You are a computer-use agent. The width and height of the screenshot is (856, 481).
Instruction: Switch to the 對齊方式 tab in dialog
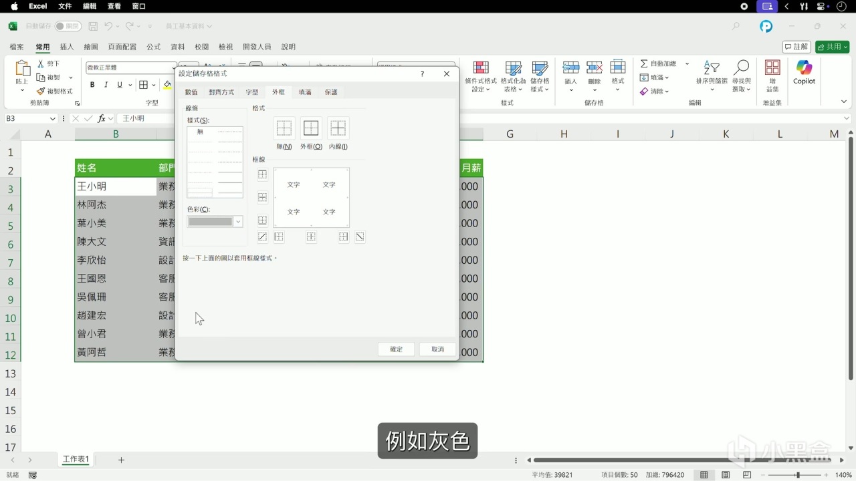[221, 92]
